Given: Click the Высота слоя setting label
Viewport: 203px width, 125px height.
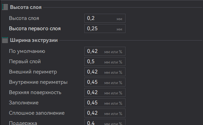Looking at the screenshot, I should [x=24, y=18].
